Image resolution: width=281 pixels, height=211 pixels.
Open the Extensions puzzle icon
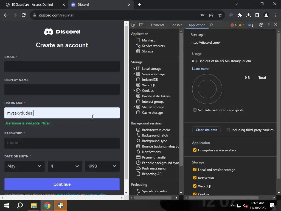(x=240, y=15)
